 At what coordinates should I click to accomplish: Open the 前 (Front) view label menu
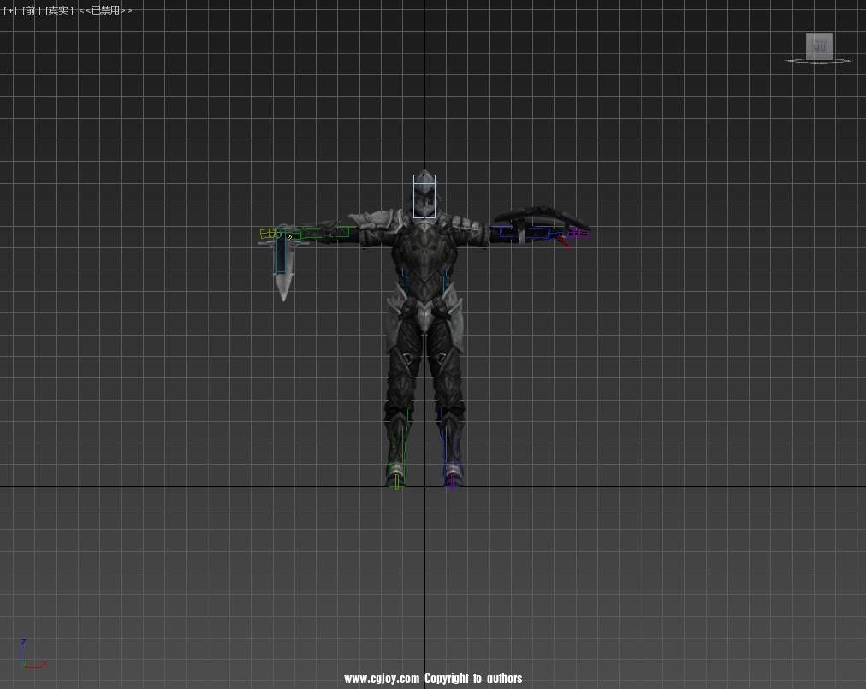(32, 10)
